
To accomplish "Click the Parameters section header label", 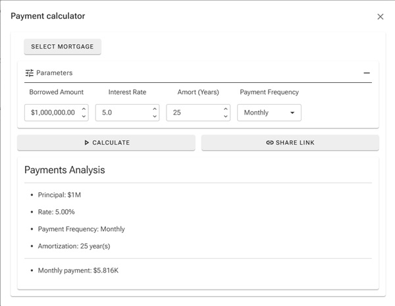I will point(54,73).
